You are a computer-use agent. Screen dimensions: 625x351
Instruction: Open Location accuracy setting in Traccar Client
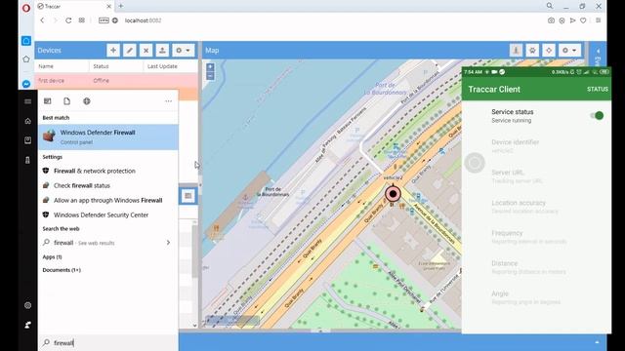point(536,207)
